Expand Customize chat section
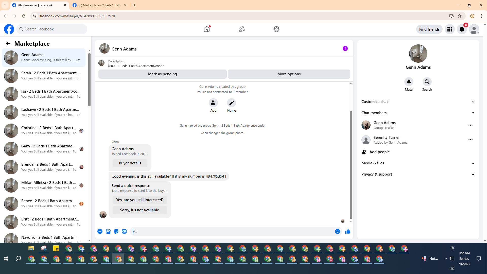Viewport: 487px width, 274px height. (473, 102)
